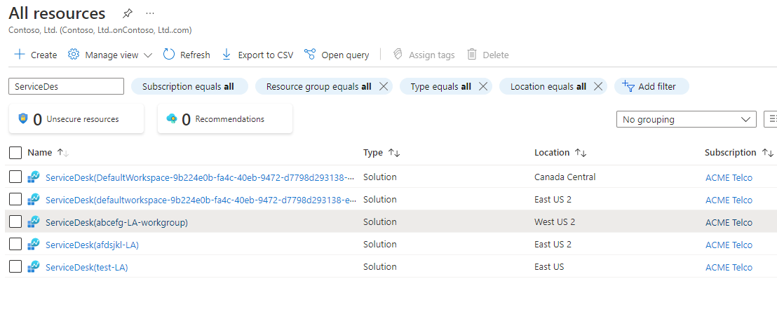This screenshot has width=777, height=321.
Task: Click the Create plus icon
Action: coord(20,55)
